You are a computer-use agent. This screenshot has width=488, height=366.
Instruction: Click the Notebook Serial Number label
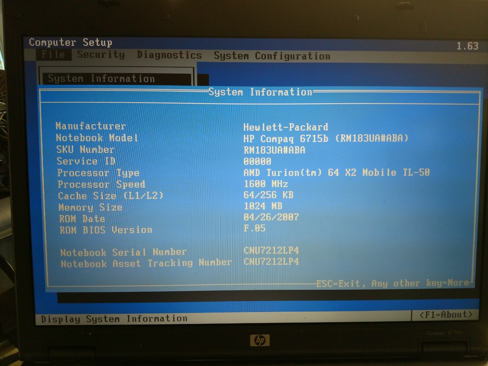click(x=123, y=252)
